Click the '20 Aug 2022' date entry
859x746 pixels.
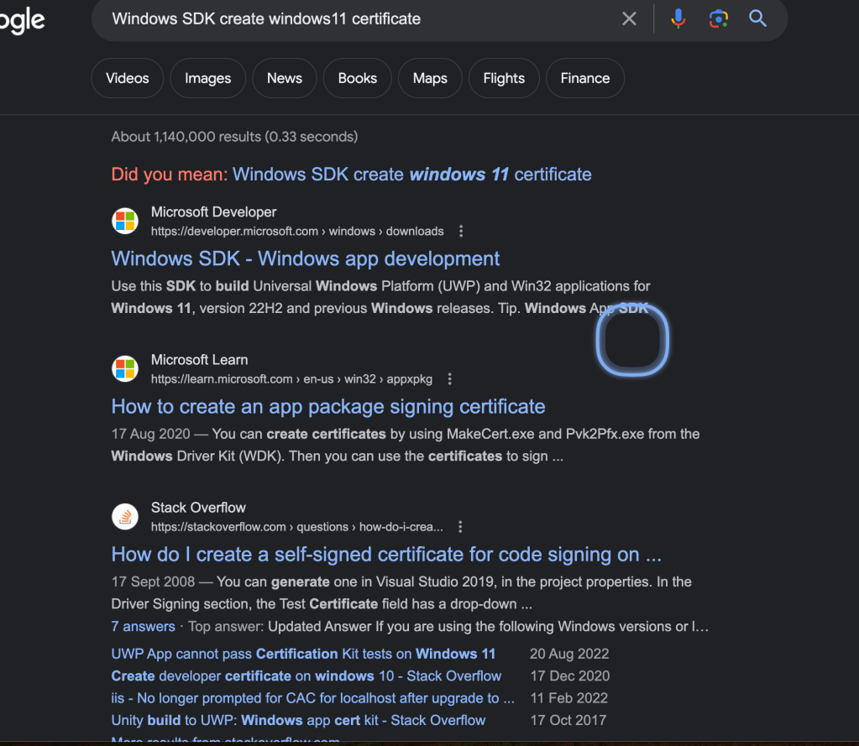click(569, 654)
